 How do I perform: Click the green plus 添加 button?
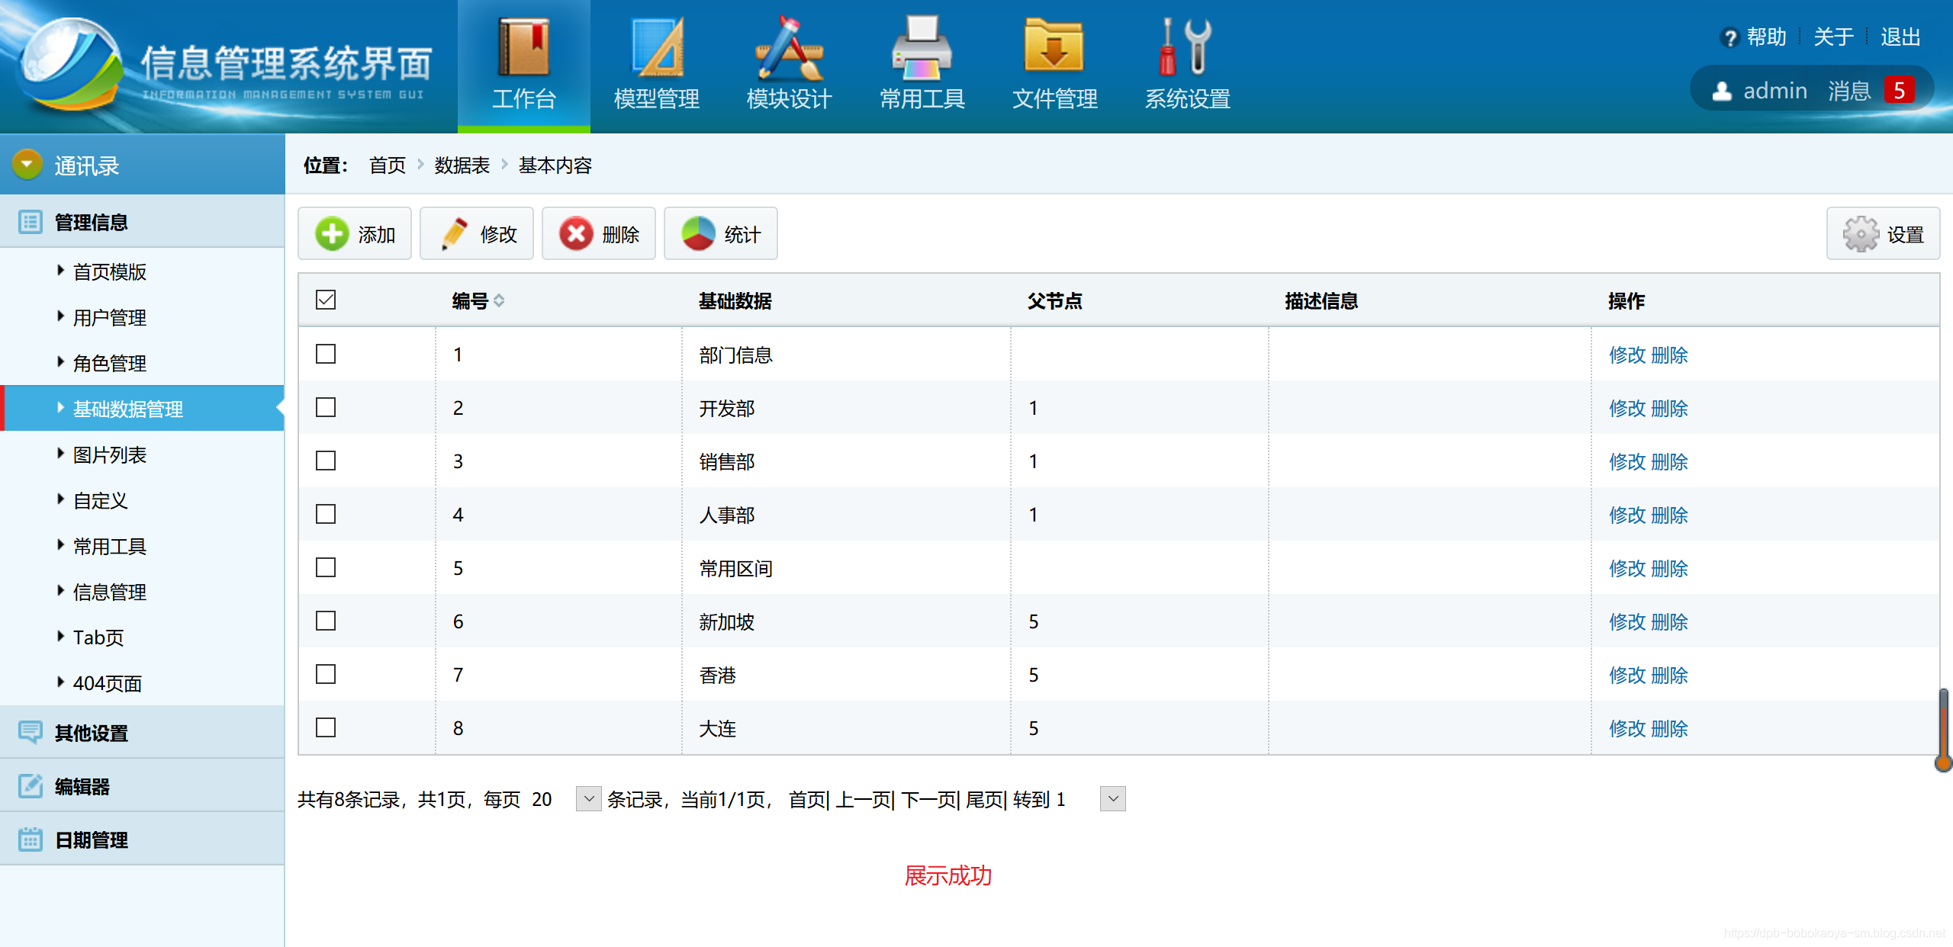pyautogui.click(x=355, y=234)
